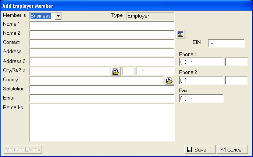Open the city lookup folder icon
Viewport: 253px width, 157px height.
(116, 71)
